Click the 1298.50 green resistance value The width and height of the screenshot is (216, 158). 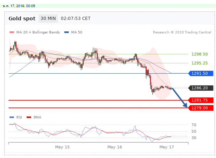pos(200,54)
